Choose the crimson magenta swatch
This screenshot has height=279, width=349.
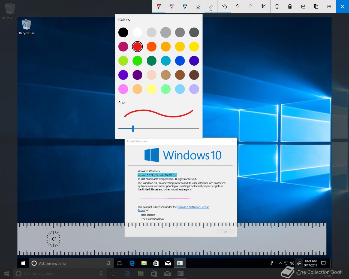[x=123, y=47]
